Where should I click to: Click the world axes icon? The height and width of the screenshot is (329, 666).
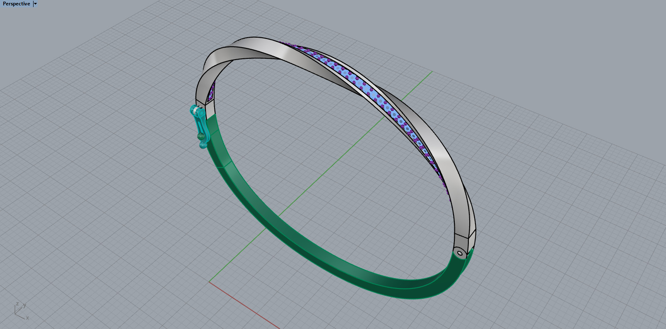[x=22, y=311]
